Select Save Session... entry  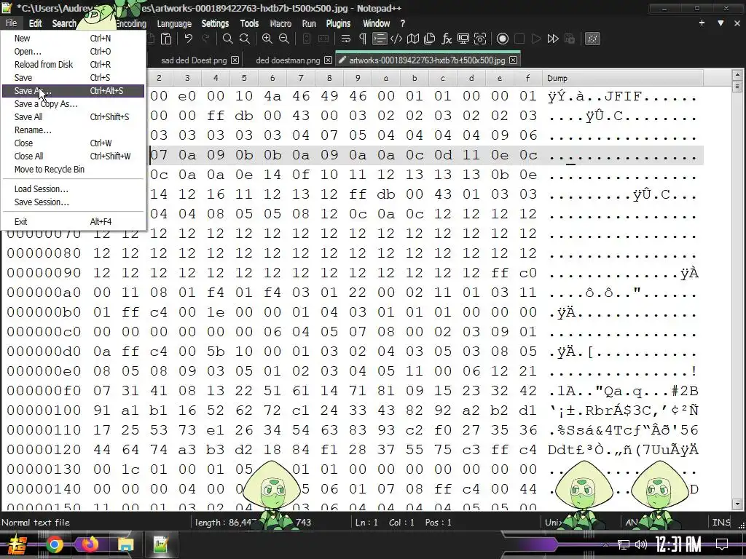click(73, 202)
